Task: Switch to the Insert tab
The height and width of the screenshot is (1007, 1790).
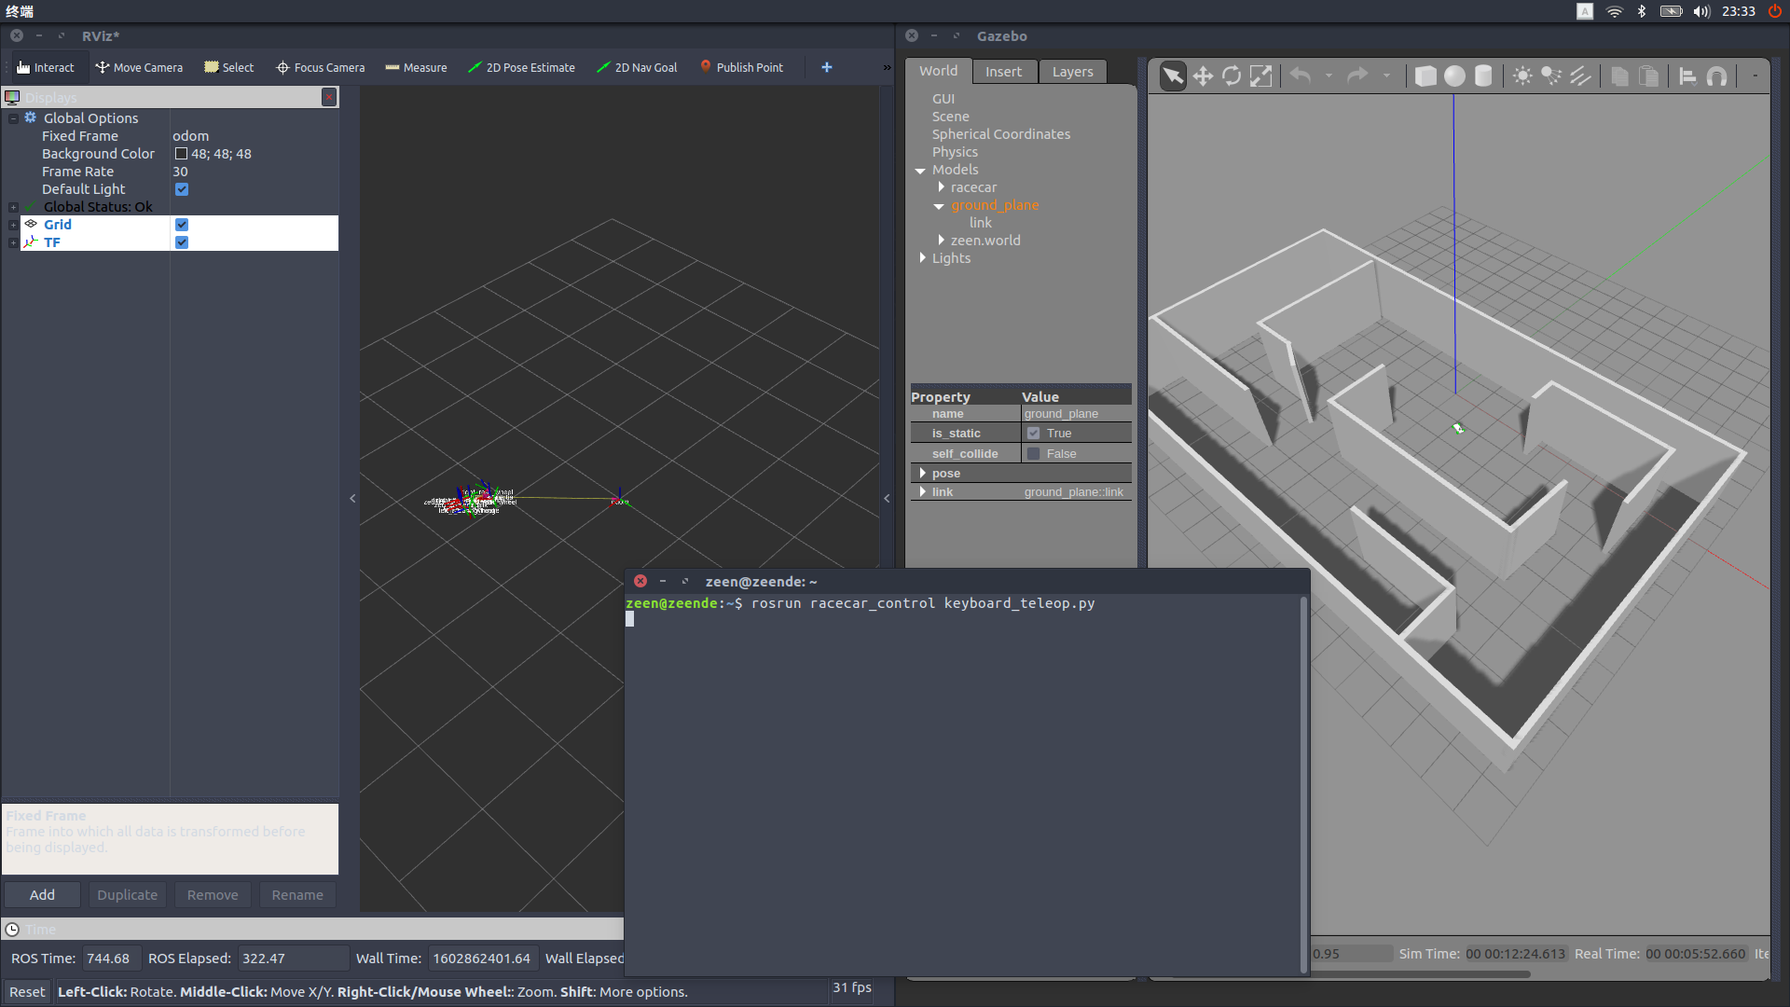Action: [1003, 72]
